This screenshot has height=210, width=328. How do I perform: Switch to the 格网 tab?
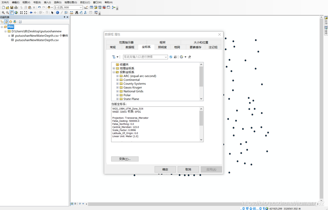tap(177, 47)
